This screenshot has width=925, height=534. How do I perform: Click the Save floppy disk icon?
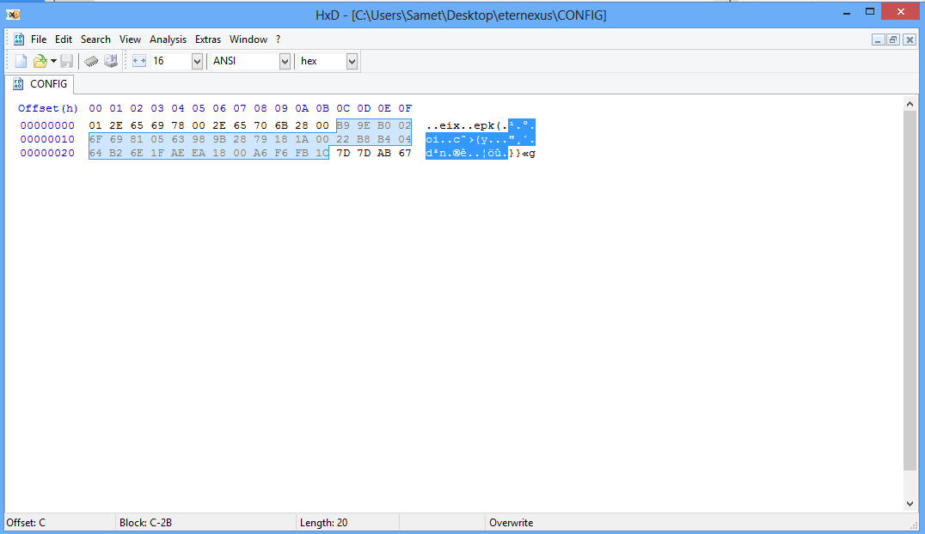pos(67,61)
